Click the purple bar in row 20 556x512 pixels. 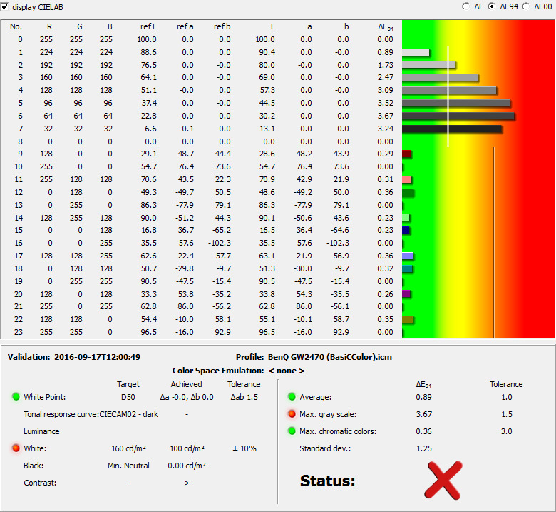pyautogui.click(x=406, y=293)
